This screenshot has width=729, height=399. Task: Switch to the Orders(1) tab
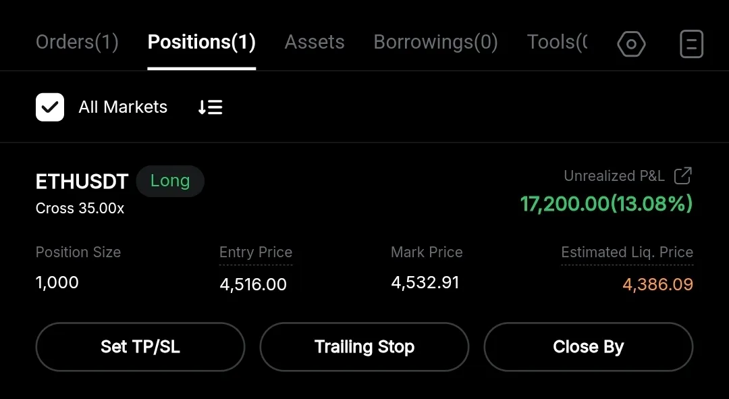(77, 43)
